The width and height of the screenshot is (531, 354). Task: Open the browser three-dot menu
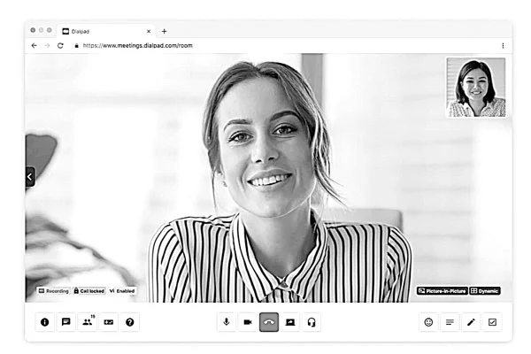pyautogui.click(x=503, y=45)
